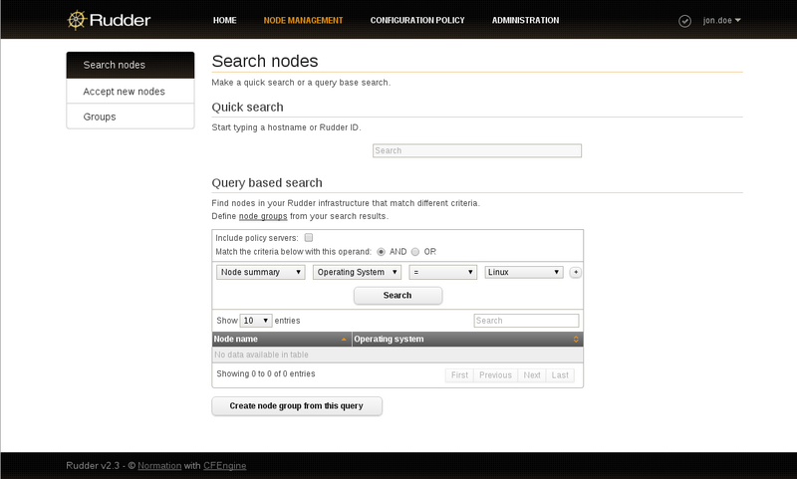Click the Last pagination button

point(560,375)
